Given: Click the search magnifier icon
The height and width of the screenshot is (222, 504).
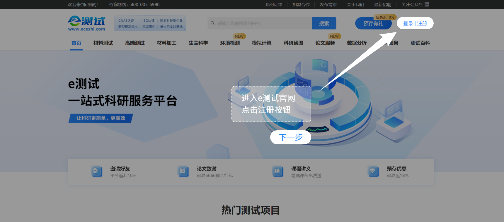Looking at the screenshot, I should [213, 23].
